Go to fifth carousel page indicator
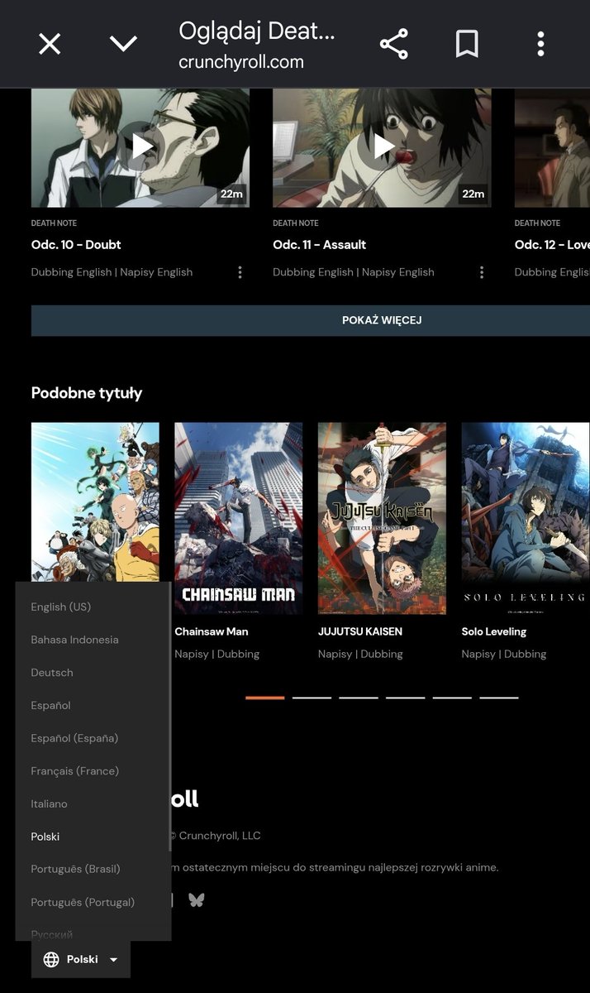 (x=452, y=698)
